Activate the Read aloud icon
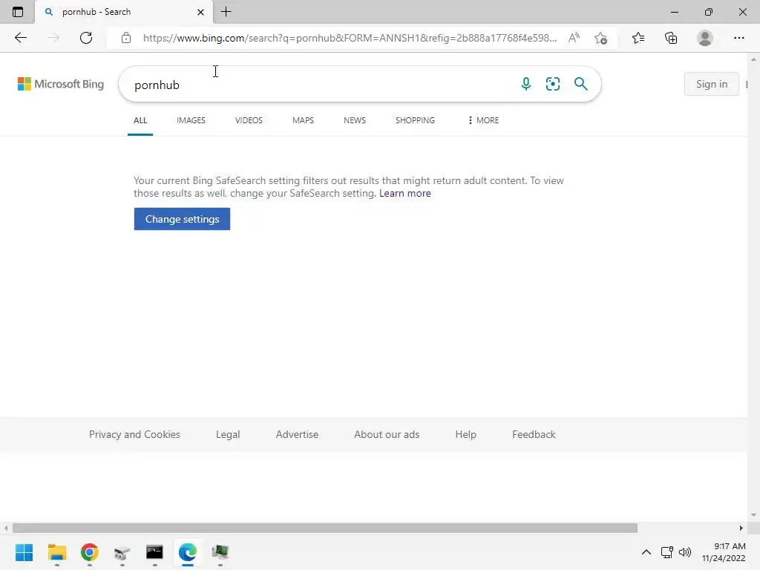This screenshot has width=760, height=570. click(574, 38)
